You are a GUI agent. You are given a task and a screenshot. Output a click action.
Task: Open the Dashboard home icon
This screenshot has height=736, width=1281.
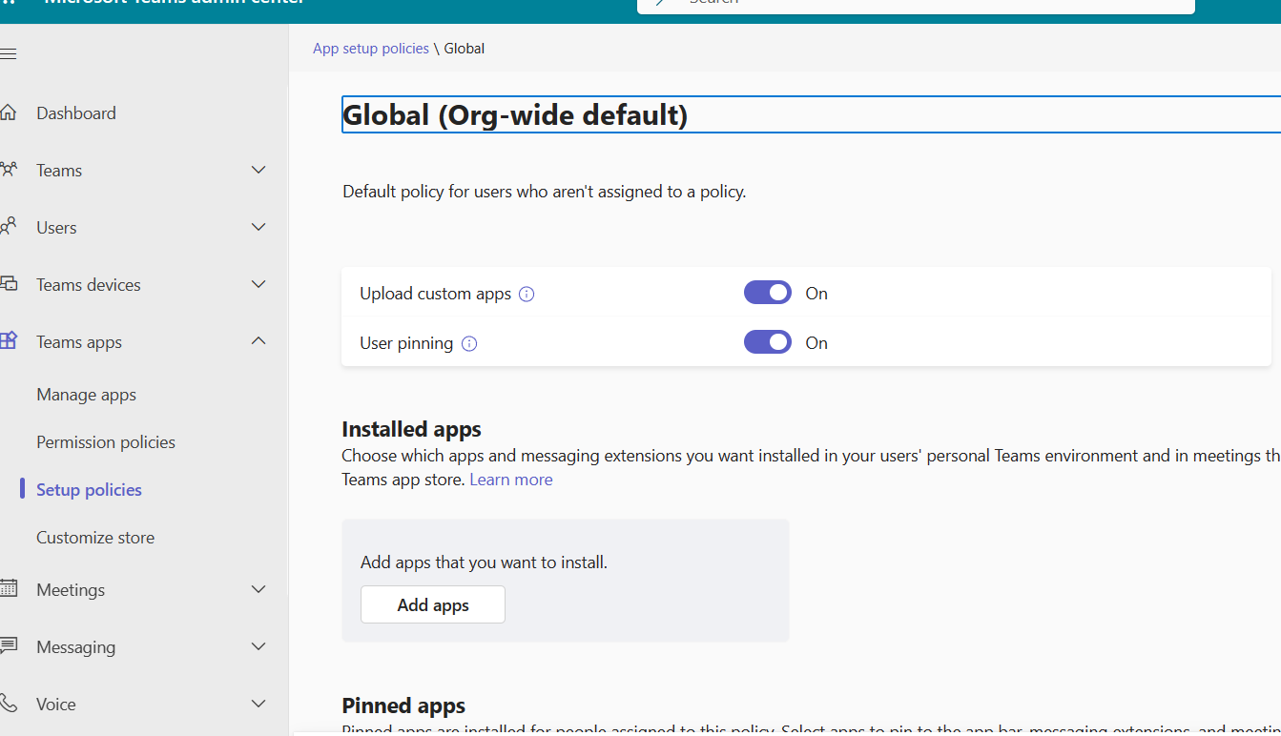(10, 112)
